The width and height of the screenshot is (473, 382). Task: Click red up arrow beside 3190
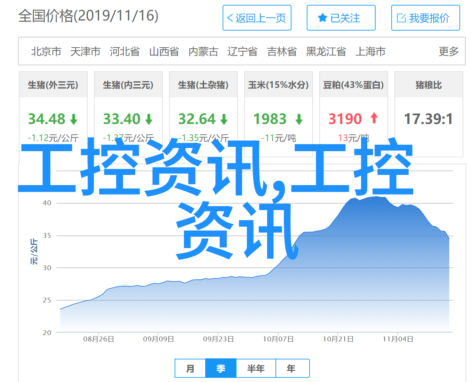tap(374, 118)
